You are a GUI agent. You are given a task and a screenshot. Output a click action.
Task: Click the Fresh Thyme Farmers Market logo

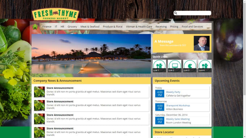coord(55,14)
